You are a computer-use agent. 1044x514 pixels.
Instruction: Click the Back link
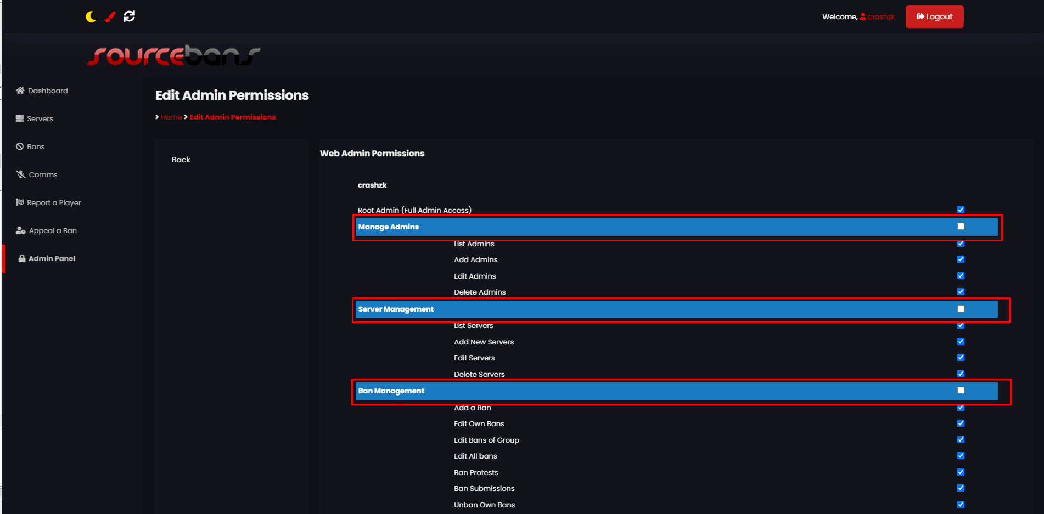pyautogui.click(x=181, y=160)
